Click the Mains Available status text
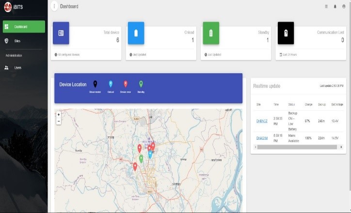 click(x=293, y=138)
